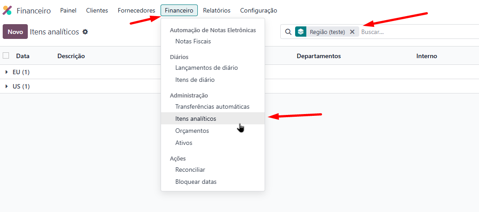The image size is (479, 212).
Task: Expand the EU (1) group
Action: [18, 72]
